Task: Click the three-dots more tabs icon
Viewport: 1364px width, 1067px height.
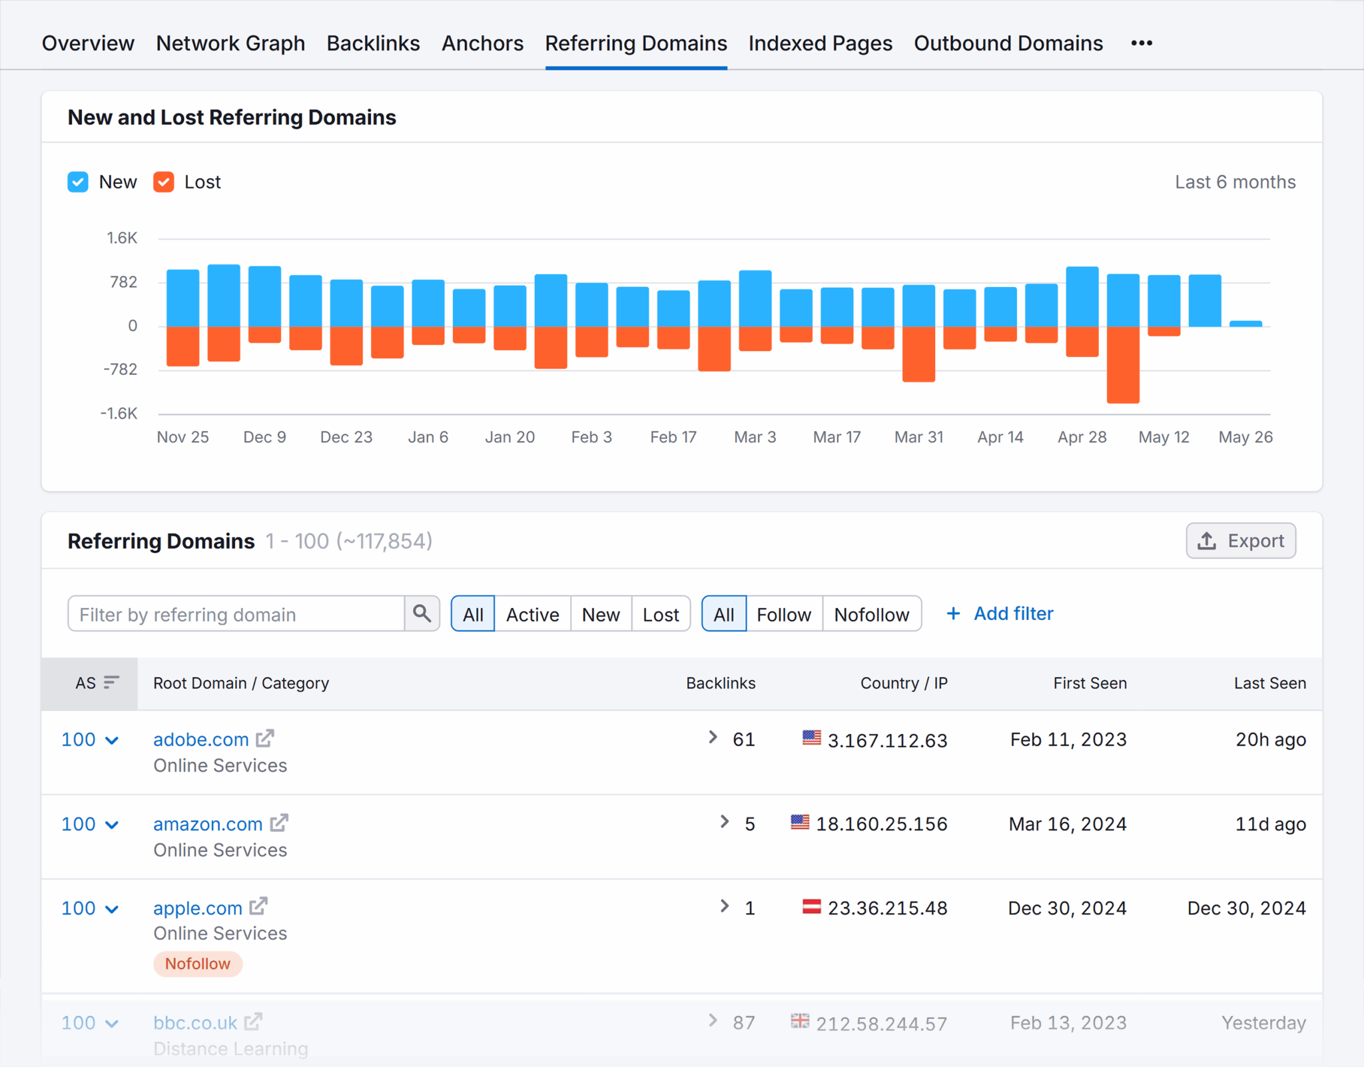Action: pos(1141,43)
